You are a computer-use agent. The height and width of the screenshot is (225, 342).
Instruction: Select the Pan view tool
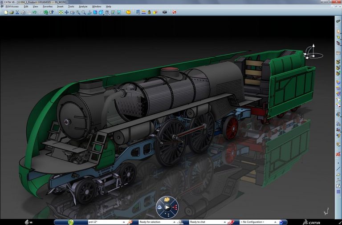[x=66, y=12]
